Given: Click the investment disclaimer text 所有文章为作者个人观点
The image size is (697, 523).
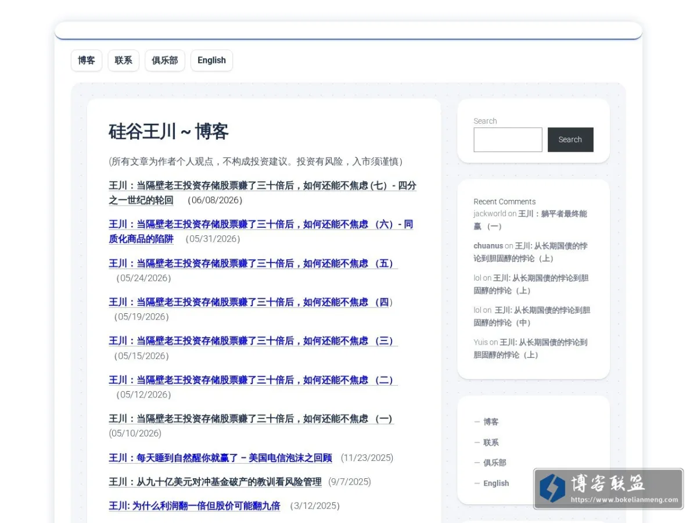Looking at the screenshot, I should [x=256, y=162].
